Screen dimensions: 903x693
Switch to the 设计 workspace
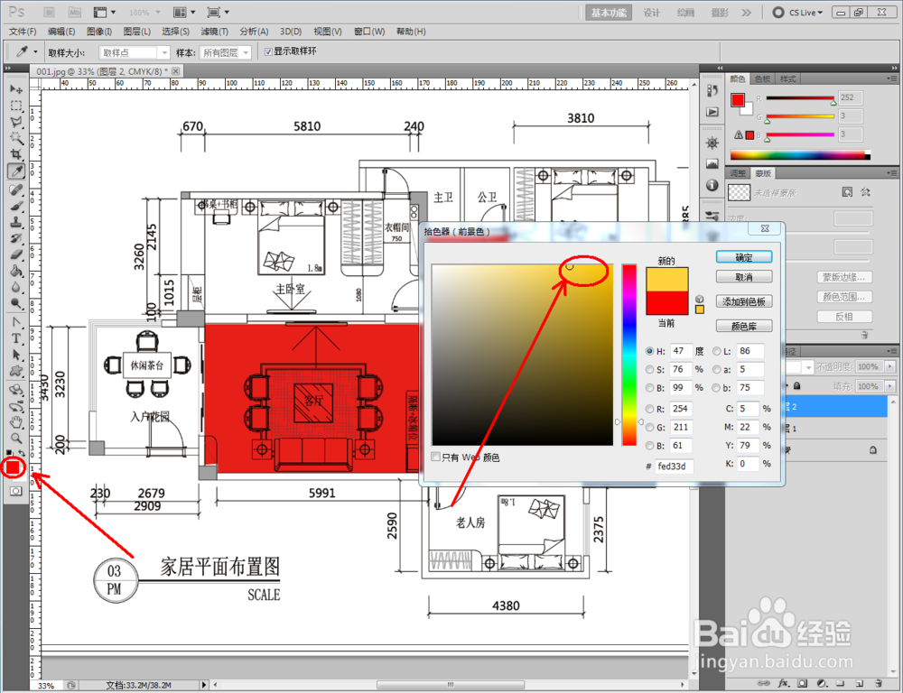click(651, 13)
